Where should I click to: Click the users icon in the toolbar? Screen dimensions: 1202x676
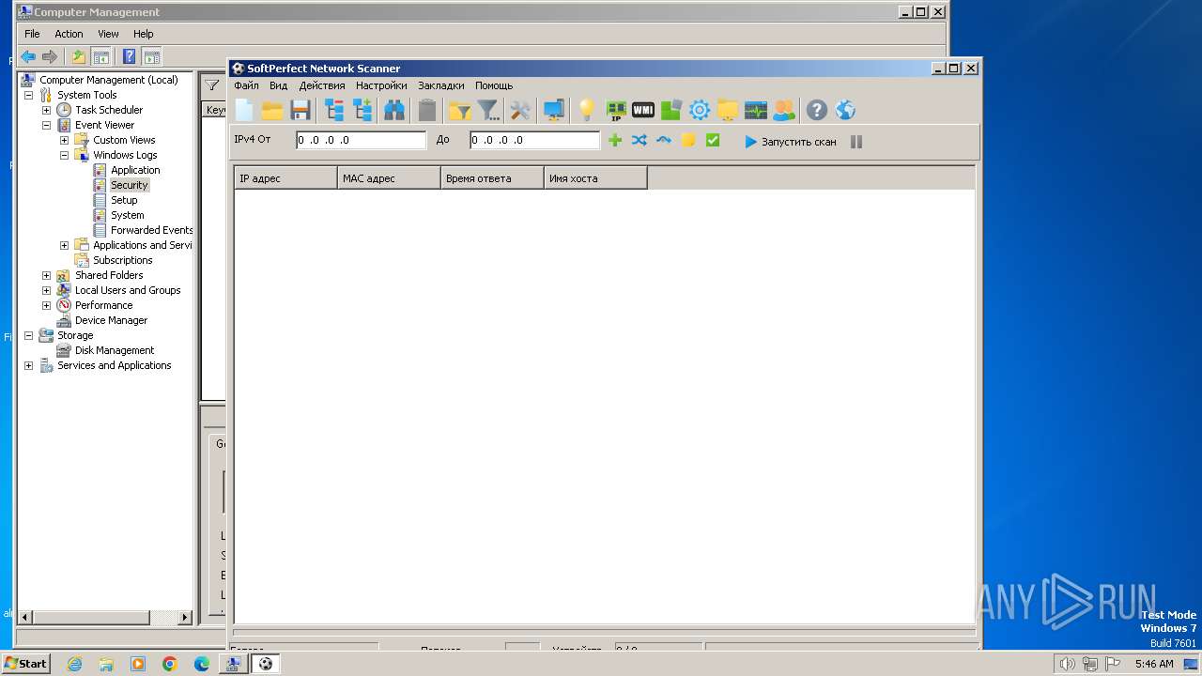pyautogui.click(x=783, y=111)
